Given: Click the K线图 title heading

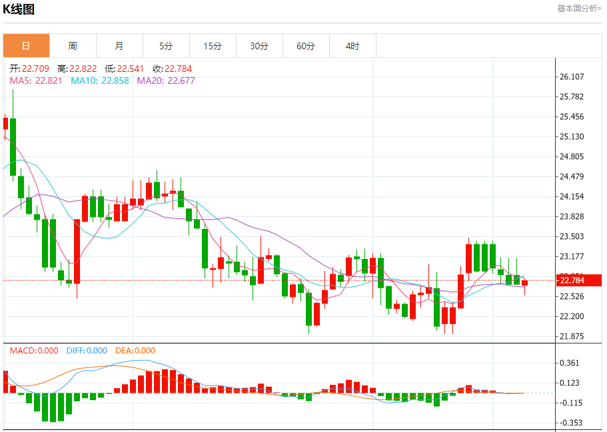Looking at the screenshot, I should click(x=19, y=9).
